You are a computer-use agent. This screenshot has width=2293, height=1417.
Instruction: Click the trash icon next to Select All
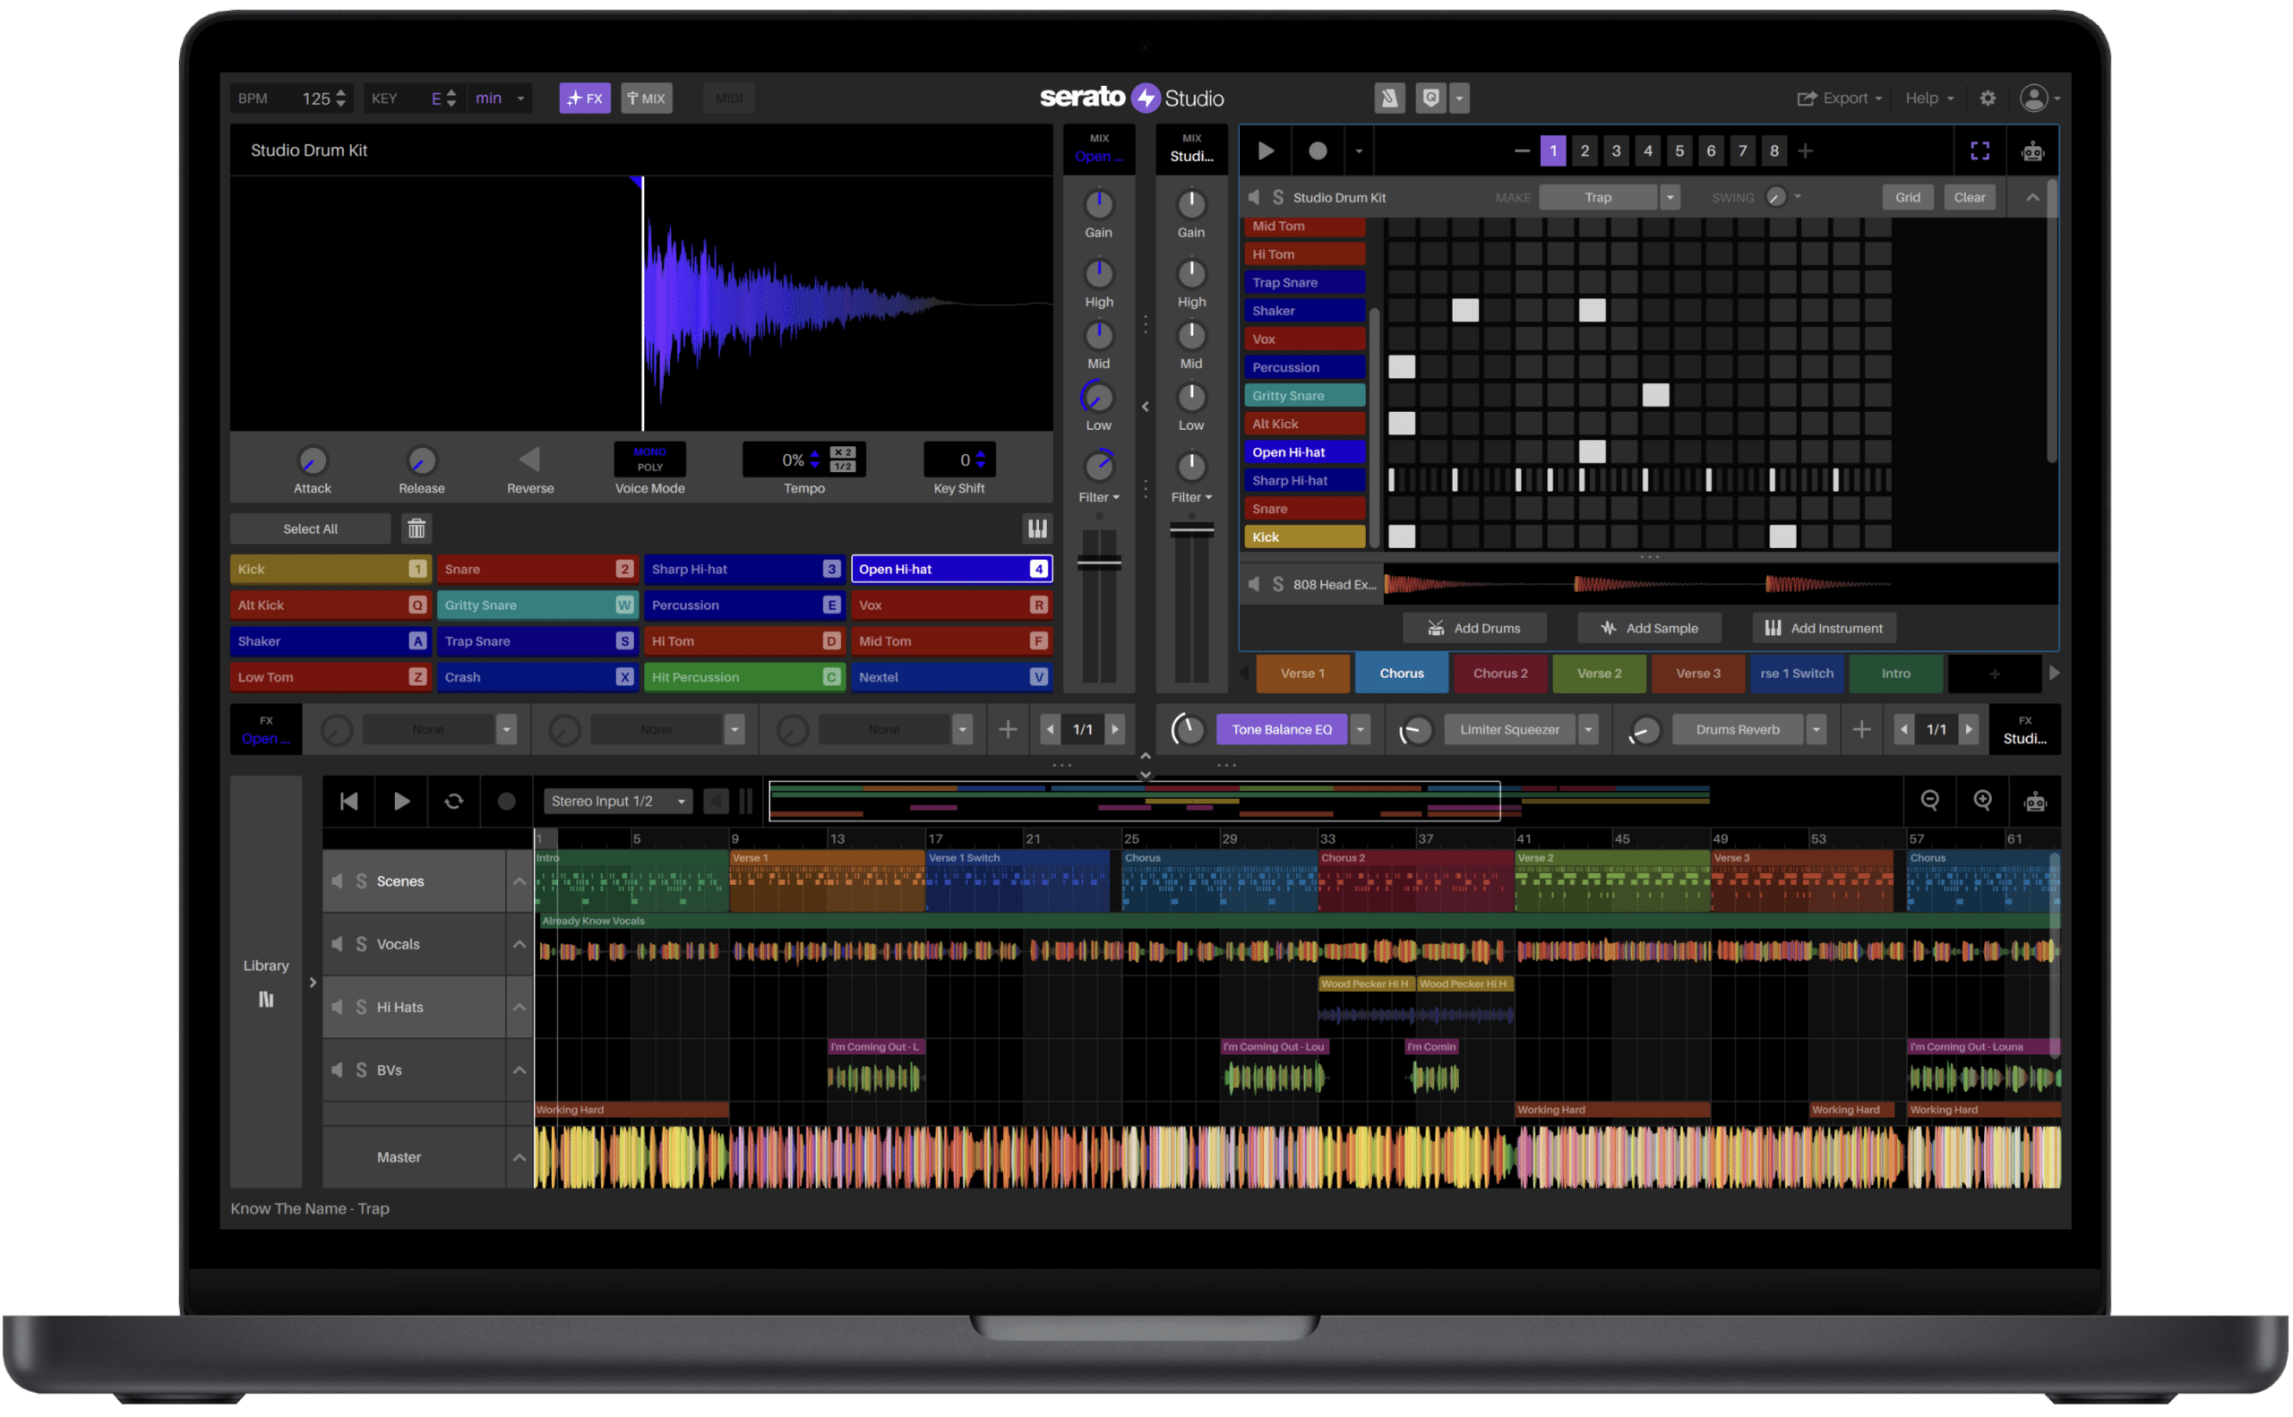[417, 528]
